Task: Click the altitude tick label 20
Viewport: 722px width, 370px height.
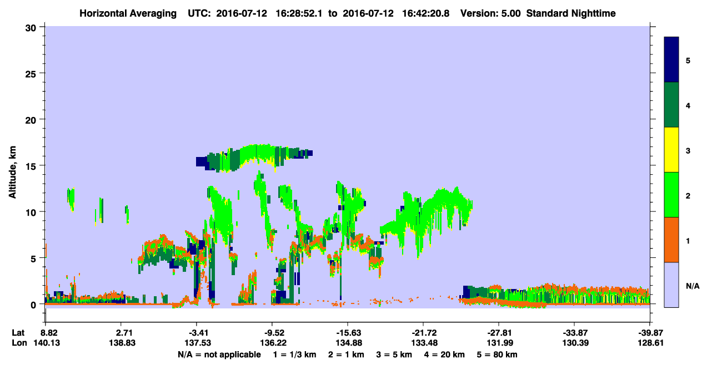Action: coord(32,119)
